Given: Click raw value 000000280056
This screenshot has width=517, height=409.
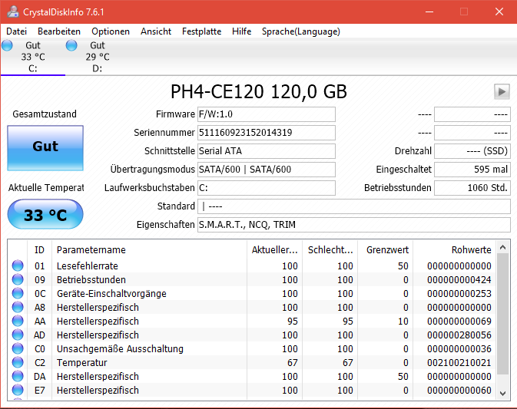Looking at the screenshot, I should (459, 335).
